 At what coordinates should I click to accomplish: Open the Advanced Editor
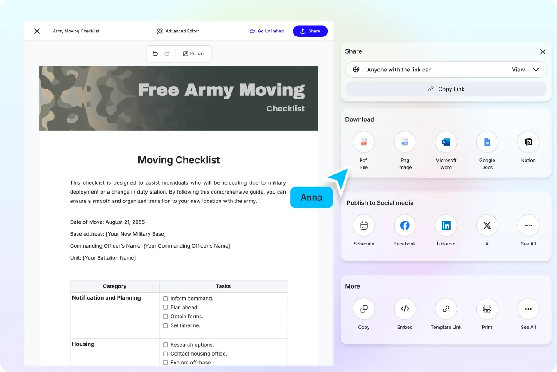click(x=178, y=31)
